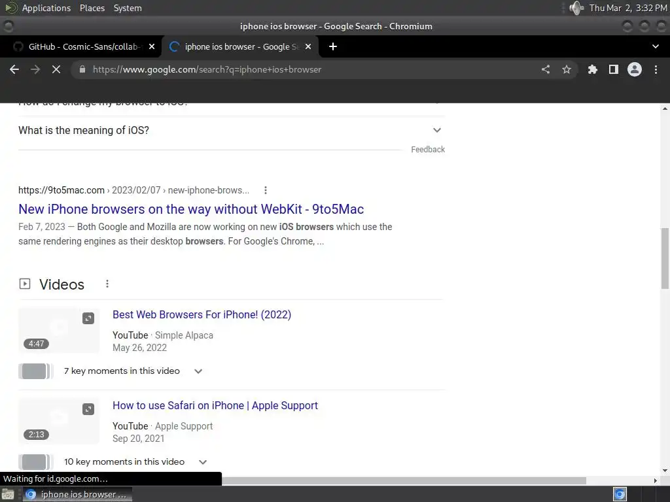Go back using the browser back arrow
Viewport: 670px width, 502px height.
click(14, 69)
